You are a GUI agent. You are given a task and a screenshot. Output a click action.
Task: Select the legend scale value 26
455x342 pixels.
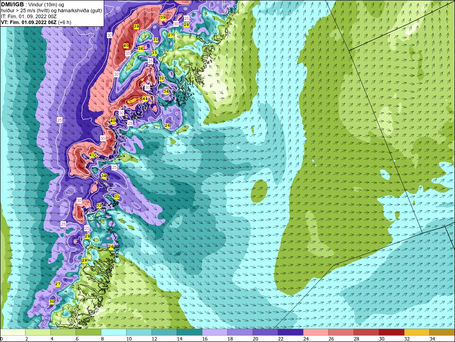click(x=331, y=339)
